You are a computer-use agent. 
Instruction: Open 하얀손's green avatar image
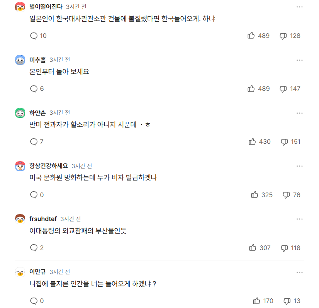(x=20, y=113)
